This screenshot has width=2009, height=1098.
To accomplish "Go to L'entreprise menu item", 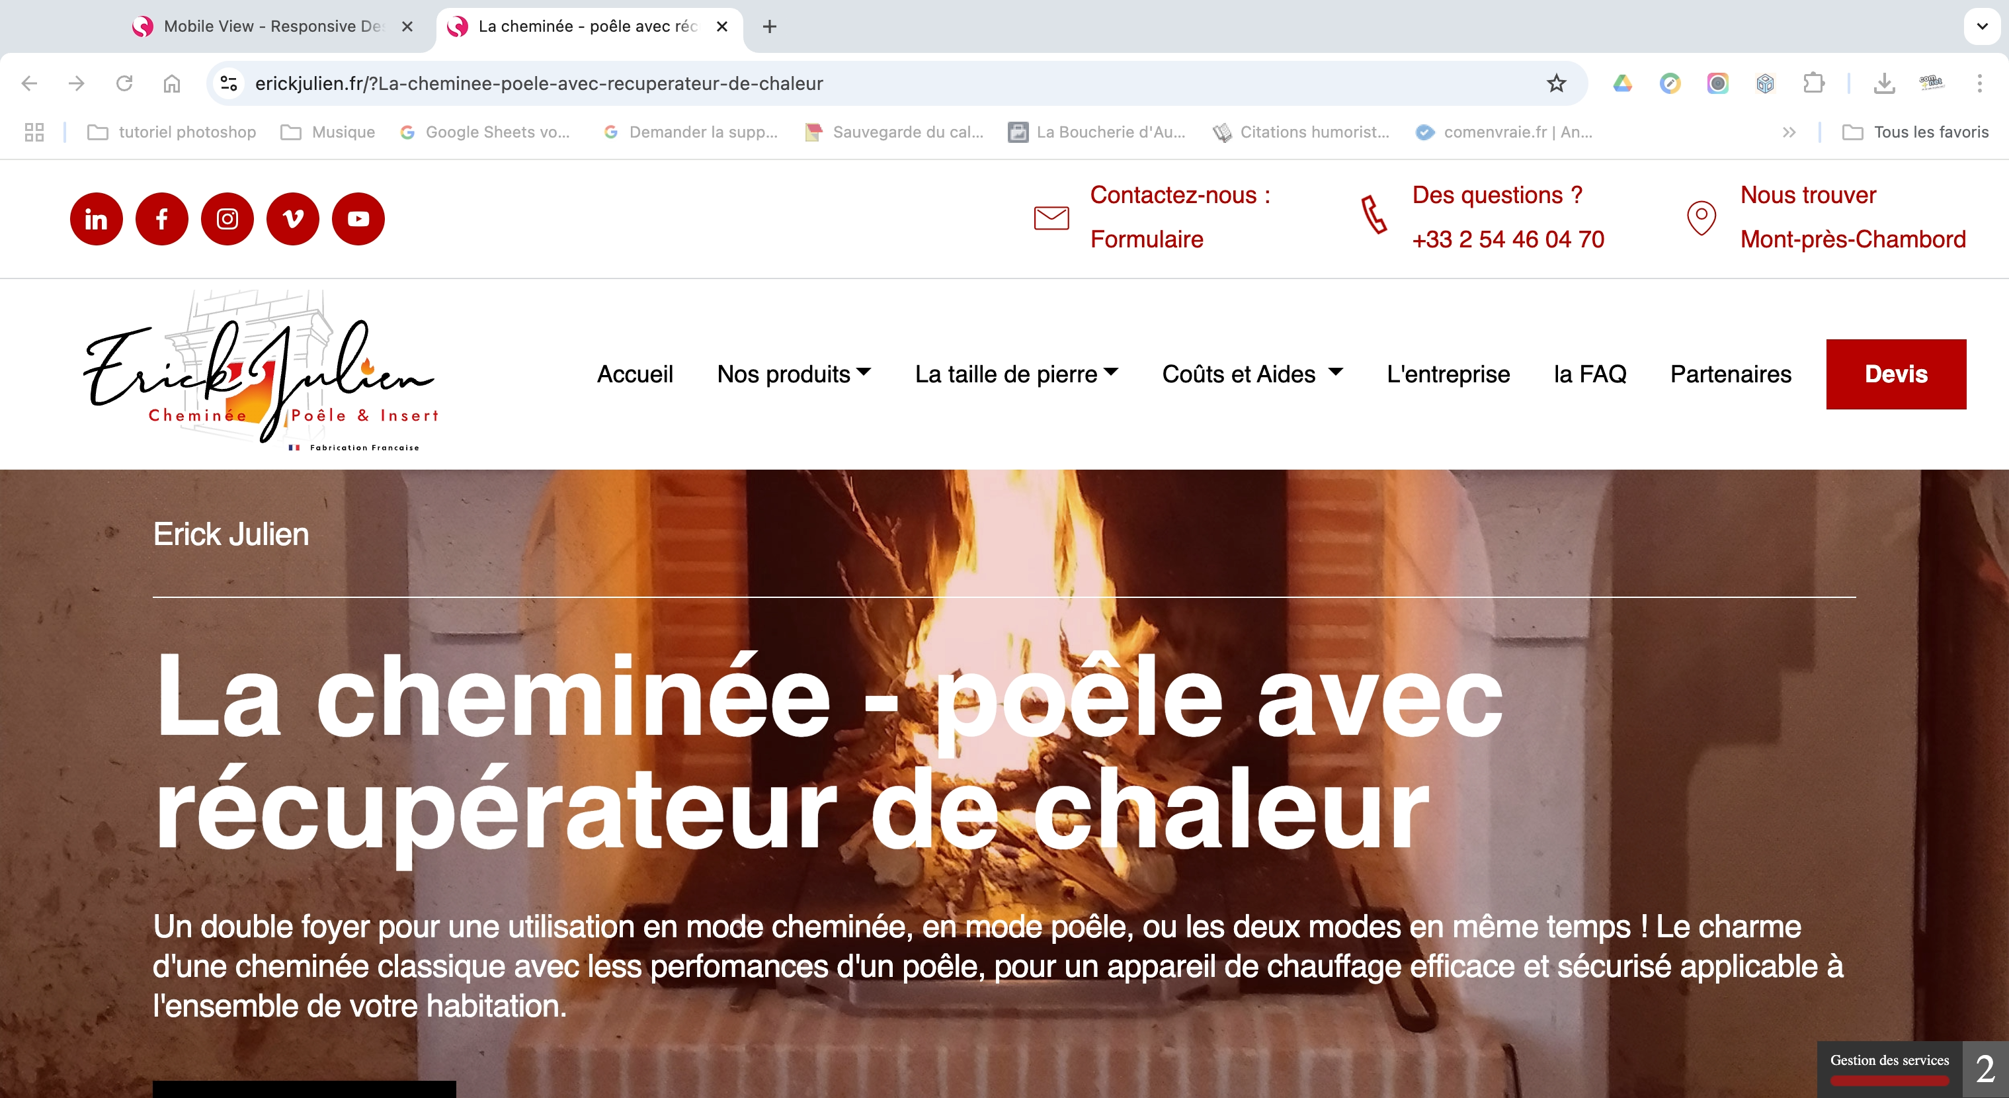I will point(1448,374).
